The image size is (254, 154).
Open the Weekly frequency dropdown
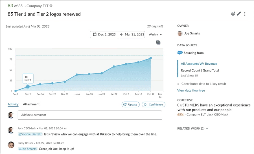point(155,35)
